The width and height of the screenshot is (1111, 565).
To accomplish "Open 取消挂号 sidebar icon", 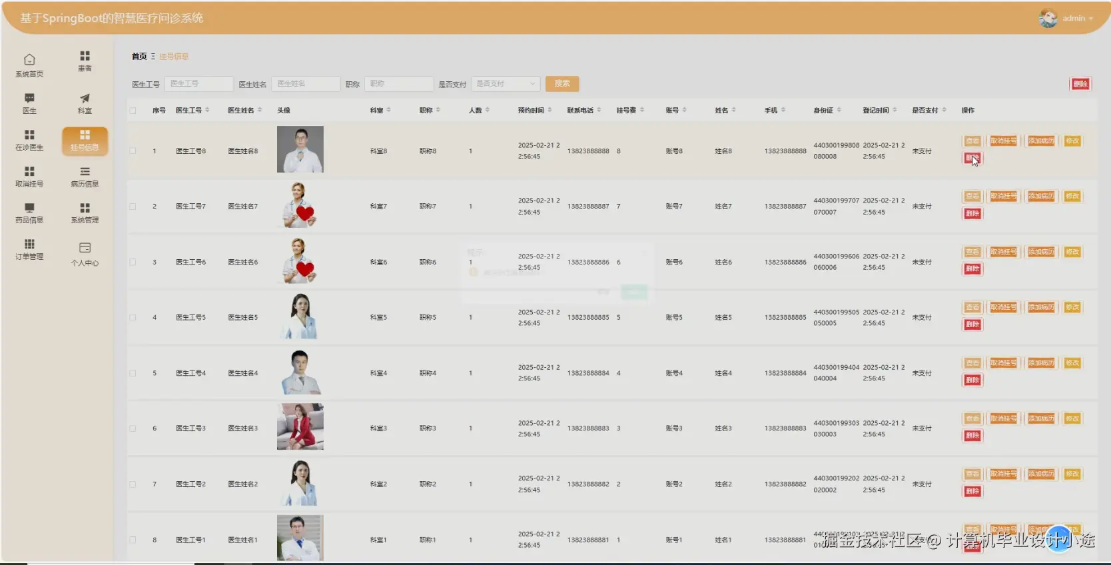I will coord(29,171).
